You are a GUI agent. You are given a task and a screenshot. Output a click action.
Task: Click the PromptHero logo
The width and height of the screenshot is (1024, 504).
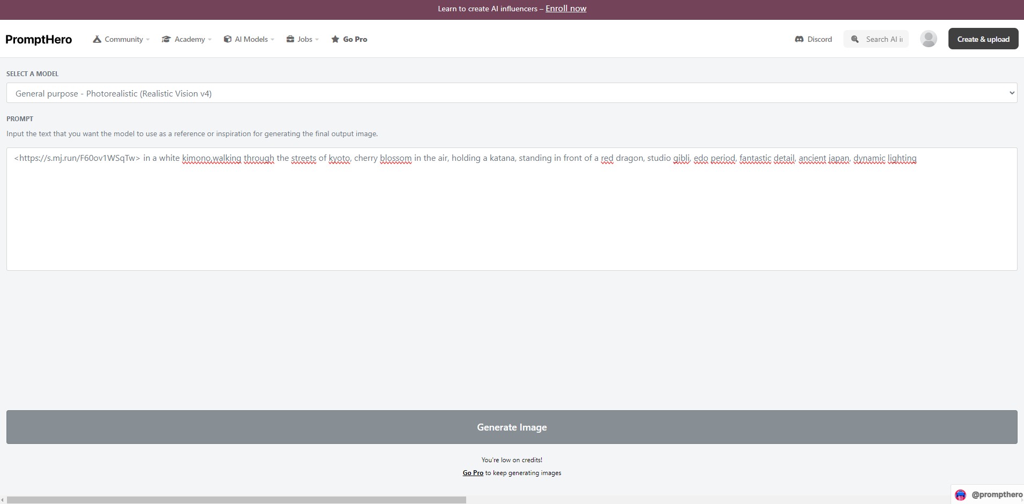39,39
